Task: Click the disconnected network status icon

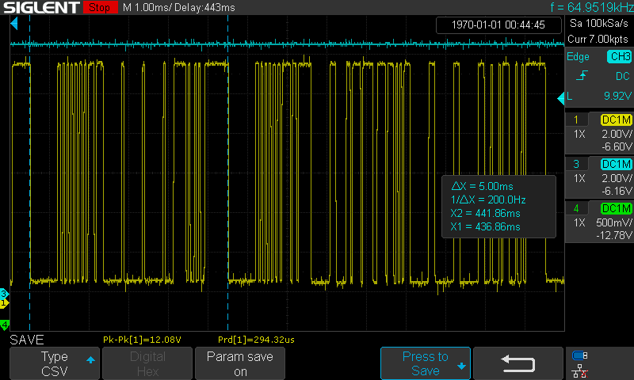Action: [581, 370]
